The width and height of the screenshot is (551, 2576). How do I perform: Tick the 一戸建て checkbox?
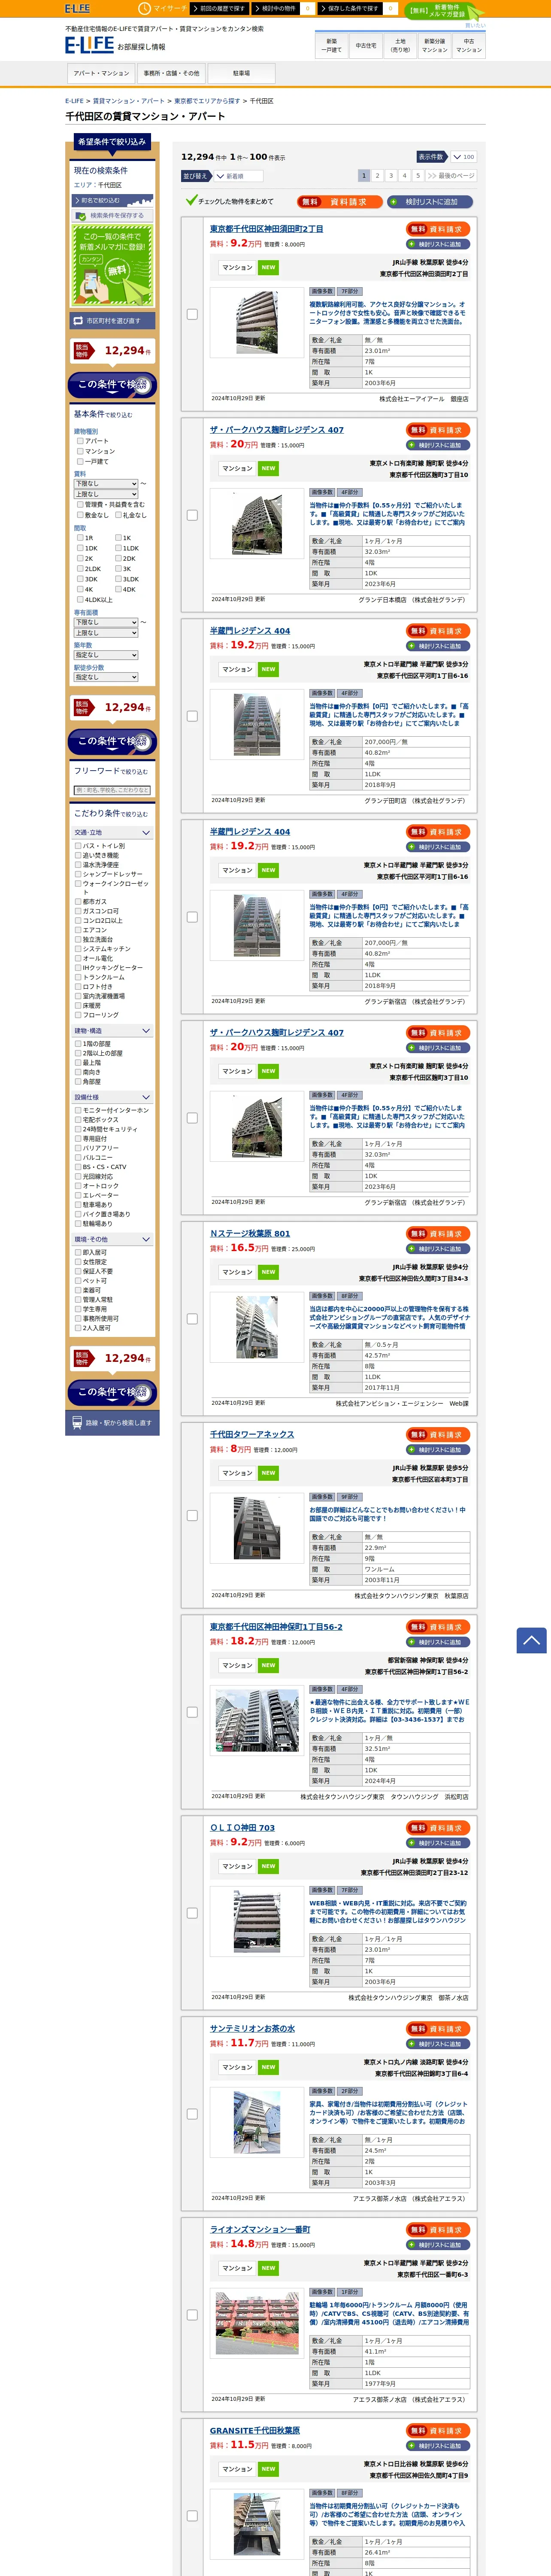(80, 461)
